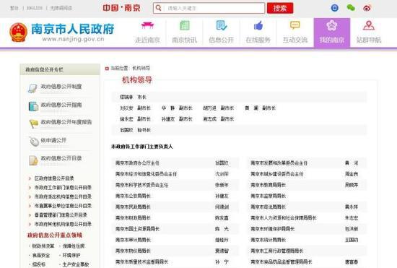Open 市直属事业单位信息公开目录
Image resolution: width=397 pixels, height=268 pixels.
(63, 206)
